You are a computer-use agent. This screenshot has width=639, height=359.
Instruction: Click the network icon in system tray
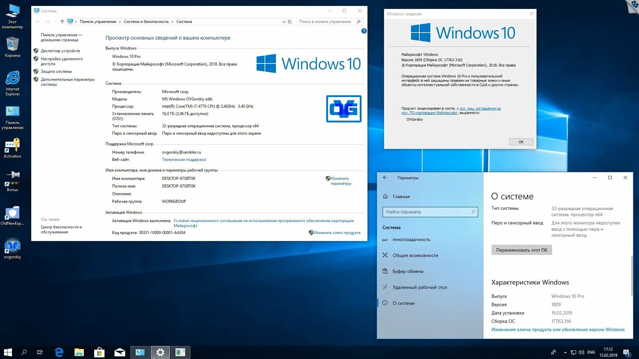tap(573, 352)
